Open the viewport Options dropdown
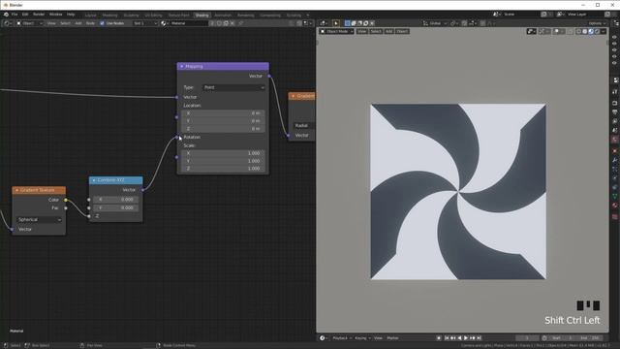Screen dimensions: 620x349 (x=597, y=23)
